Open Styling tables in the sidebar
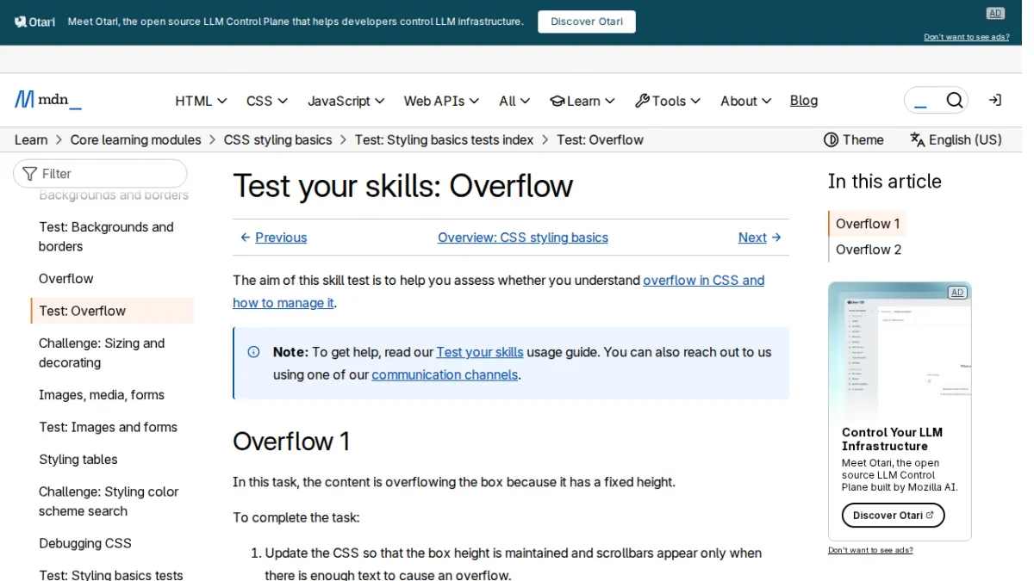 [x=78, y=460]
